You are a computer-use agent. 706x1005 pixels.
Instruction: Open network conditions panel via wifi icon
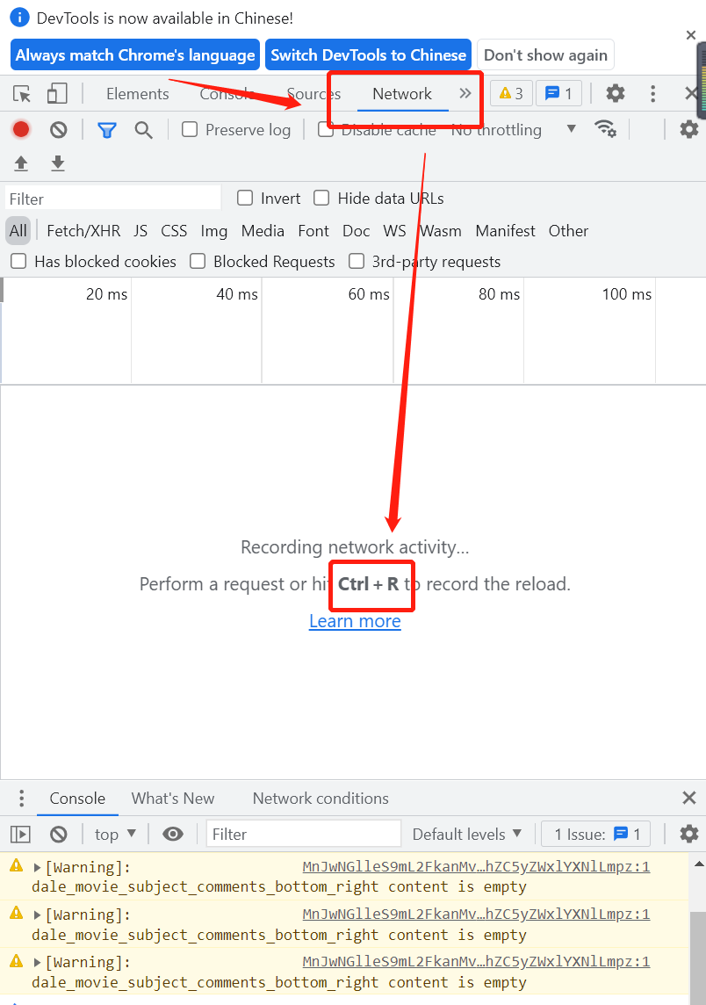coord(606,128)
